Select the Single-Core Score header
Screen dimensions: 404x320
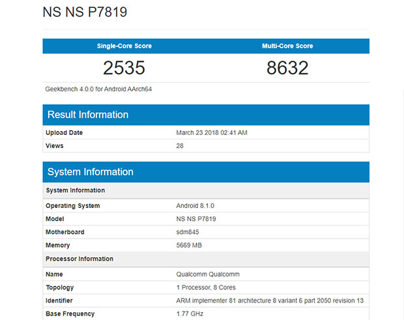click(123, 46)
